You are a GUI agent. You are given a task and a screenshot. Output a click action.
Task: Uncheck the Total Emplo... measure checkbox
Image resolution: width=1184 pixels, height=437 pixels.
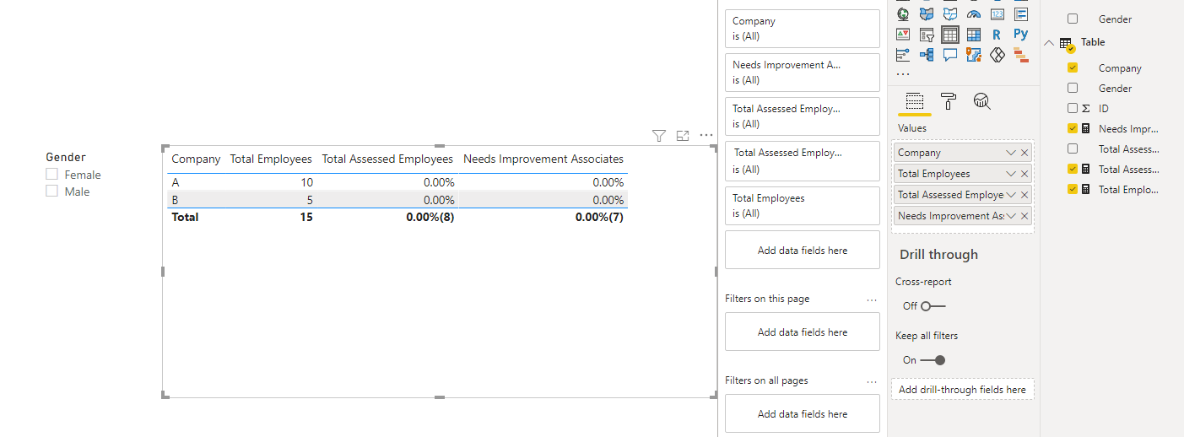pyautogui.click(x=1073, y=189)
